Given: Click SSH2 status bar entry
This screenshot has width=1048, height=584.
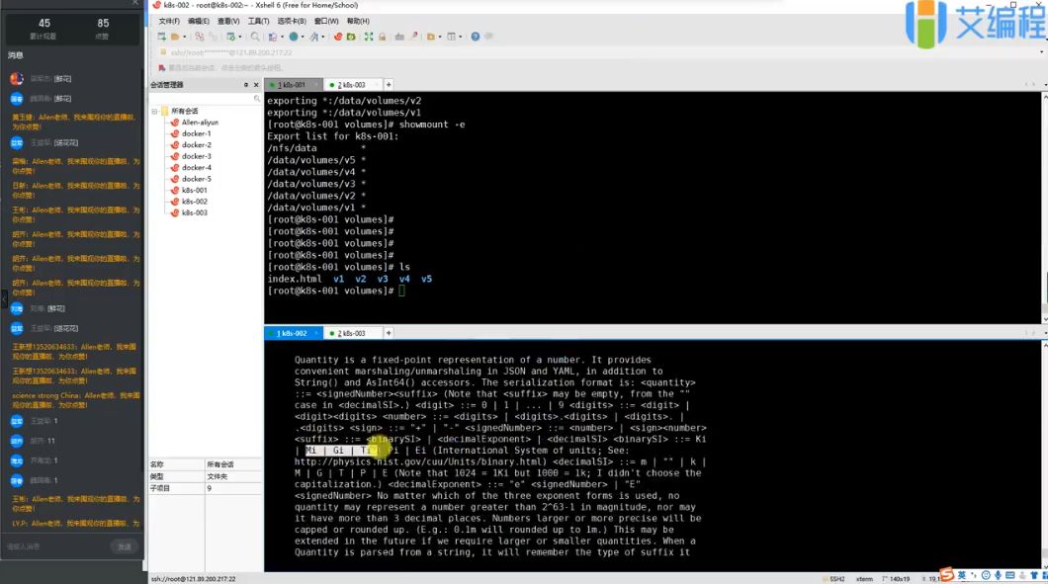Looking at the screenshot, I should point(836,579).
